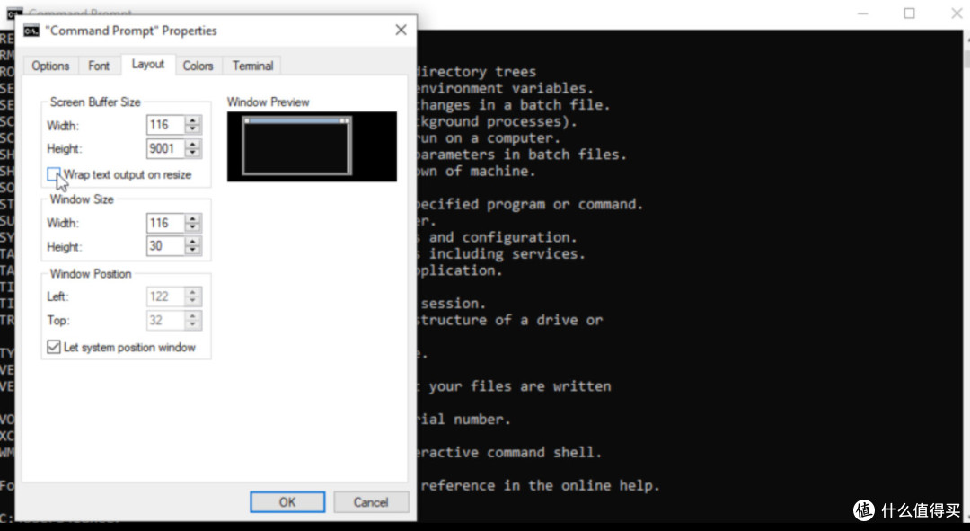
Task: Open the Font tab
Action: (99, 66)
